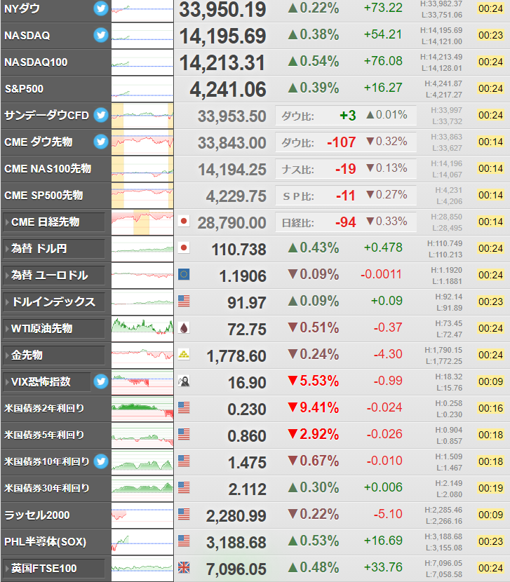Click 2年利回り change ▼9.41%
Screen dimensions: 510x582
point(313,408)
